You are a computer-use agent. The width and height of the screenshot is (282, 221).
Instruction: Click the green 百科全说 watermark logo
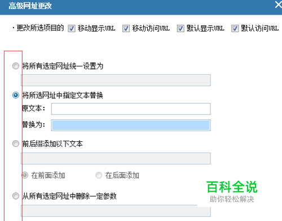(x=232, y=187)
